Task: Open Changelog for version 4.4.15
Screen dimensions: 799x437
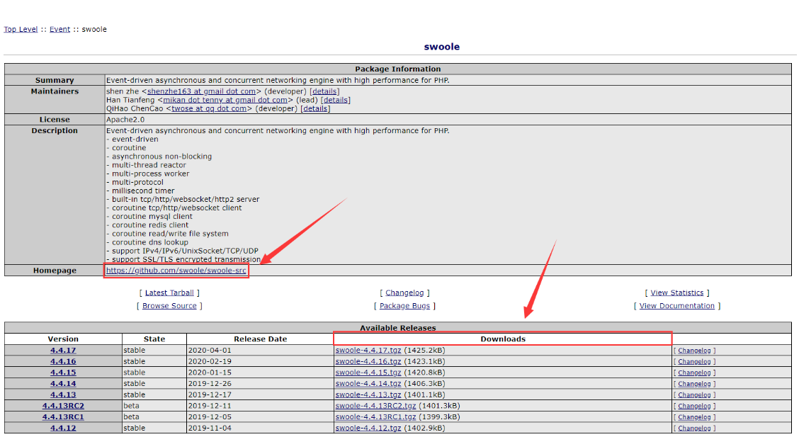Action: (694, 373)
